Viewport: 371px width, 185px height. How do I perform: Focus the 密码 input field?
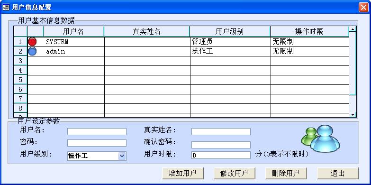tap(97, 143)
